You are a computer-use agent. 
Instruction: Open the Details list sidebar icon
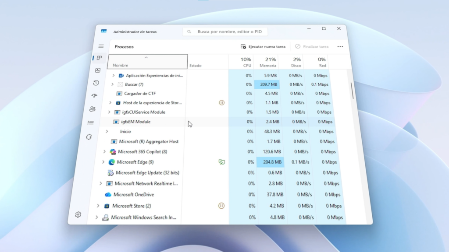91,122
